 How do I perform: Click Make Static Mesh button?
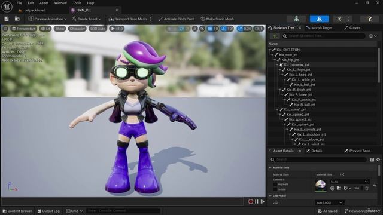click(x=217, y=19)
